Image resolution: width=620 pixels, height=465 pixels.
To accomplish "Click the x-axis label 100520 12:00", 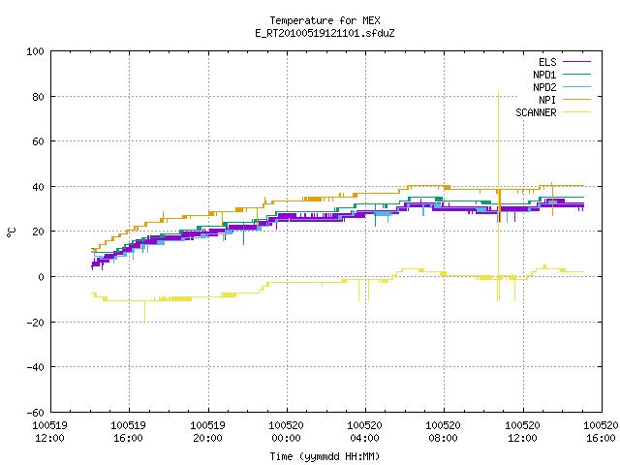I will click(522, 432).
